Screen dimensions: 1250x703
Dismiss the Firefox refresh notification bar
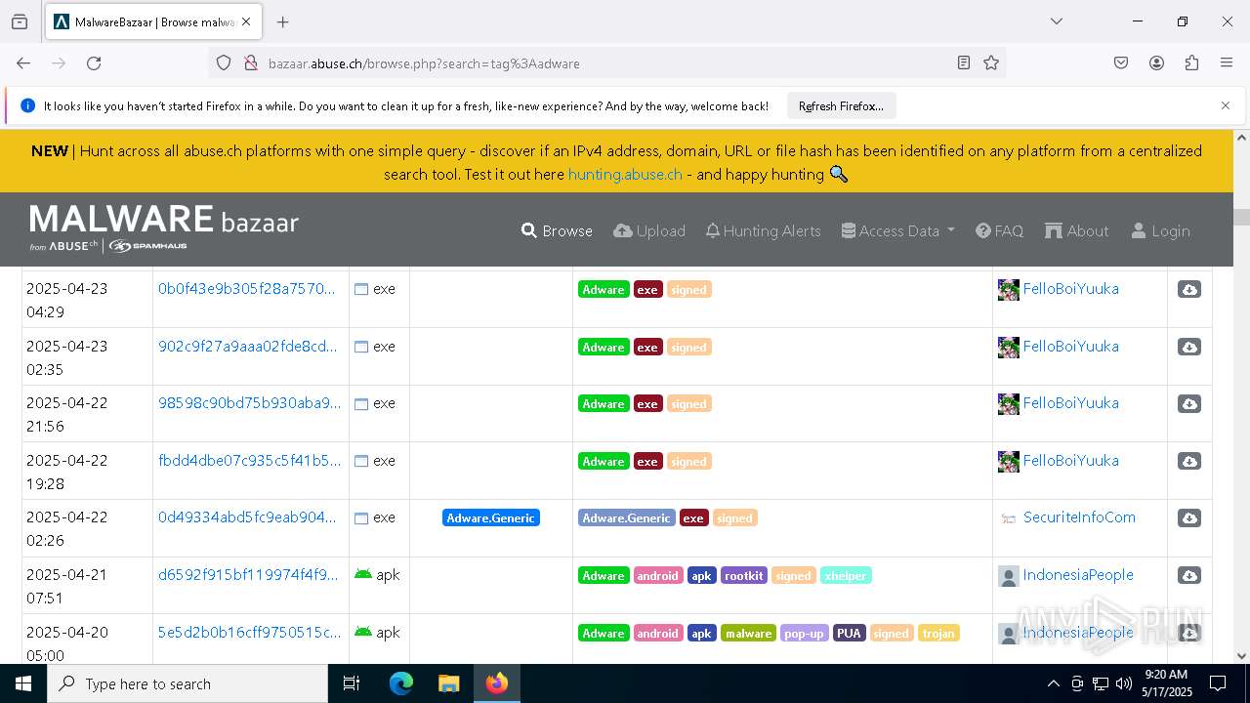(1225, 105)
